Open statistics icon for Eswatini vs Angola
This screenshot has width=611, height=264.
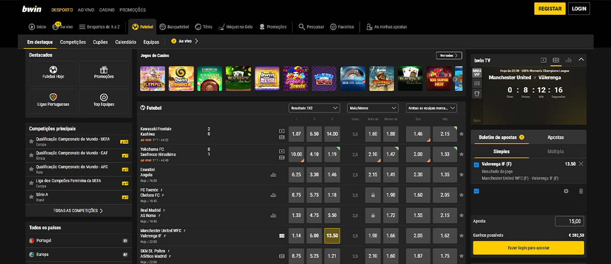[x=273, y=175]
